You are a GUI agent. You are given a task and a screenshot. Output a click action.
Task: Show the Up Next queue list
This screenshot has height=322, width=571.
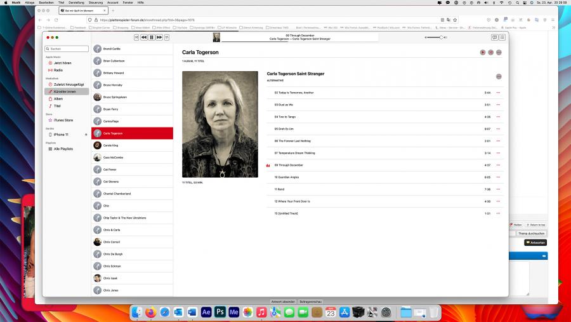pyautogui.click(x=502, y=37)
